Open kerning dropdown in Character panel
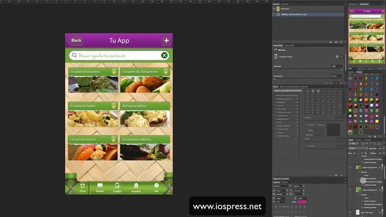This screenshot has height=217, width=386. point(287,194)
